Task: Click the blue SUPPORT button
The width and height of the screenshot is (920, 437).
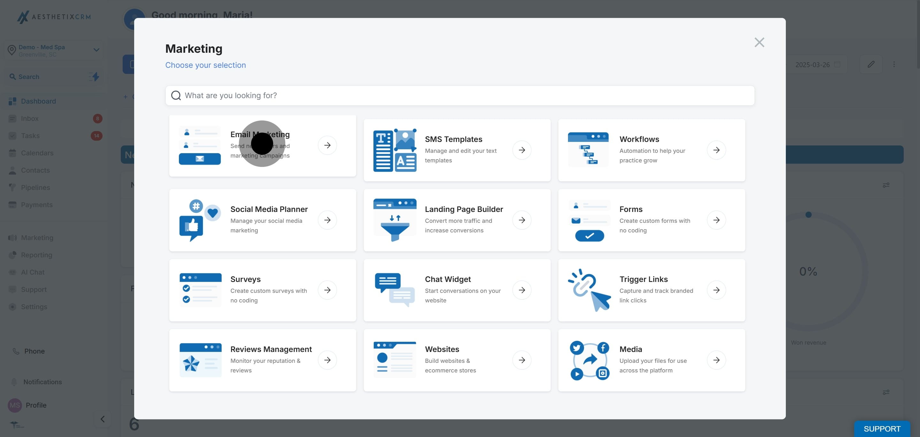Action: point(881,429)
